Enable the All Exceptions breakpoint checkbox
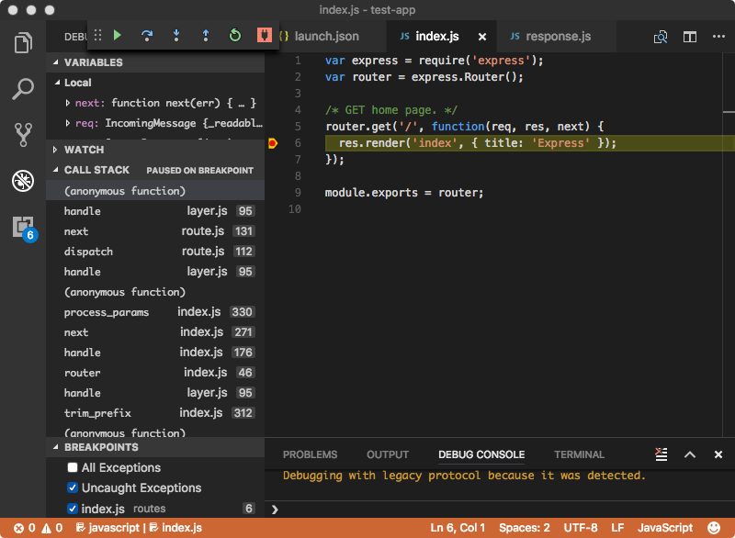The height and width of the screenshot is (538, 735). (x=73, y=467)
